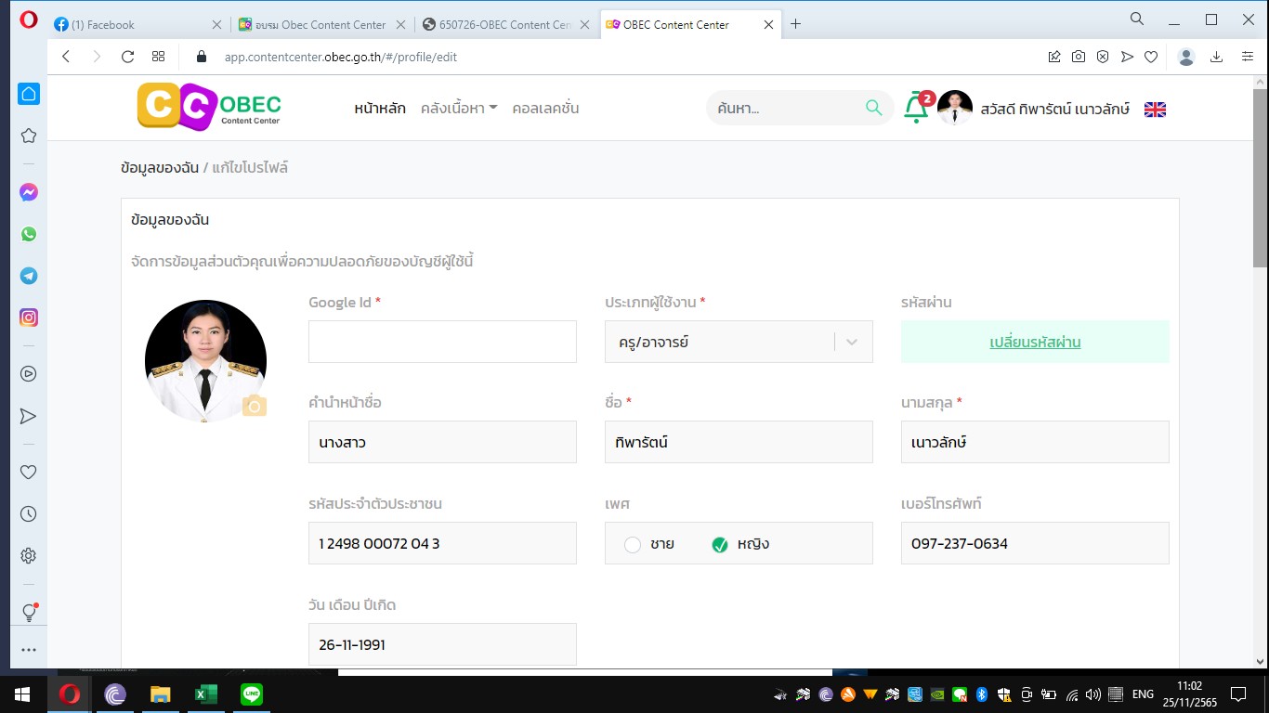This screenshot has width=1269, height=713.
Task: Go back to the previous page
Action: click(x=66, y=57)
